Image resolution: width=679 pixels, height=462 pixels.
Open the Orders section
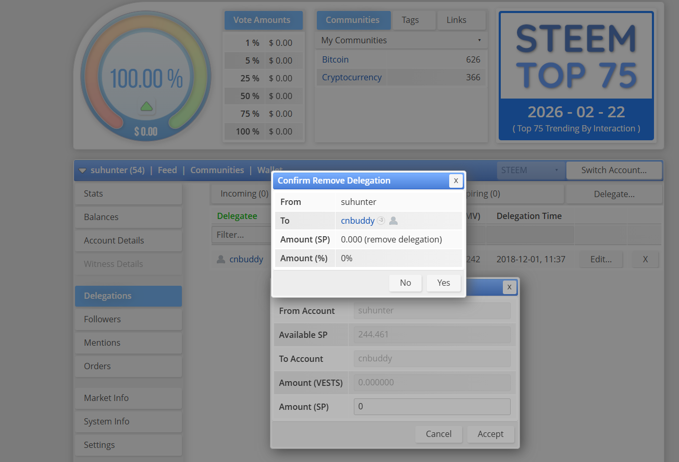click(128, 366)
